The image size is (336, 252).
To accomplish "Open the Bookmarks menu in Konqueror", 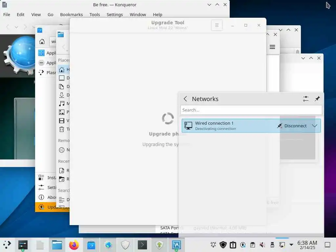I will tap(71, 14).
